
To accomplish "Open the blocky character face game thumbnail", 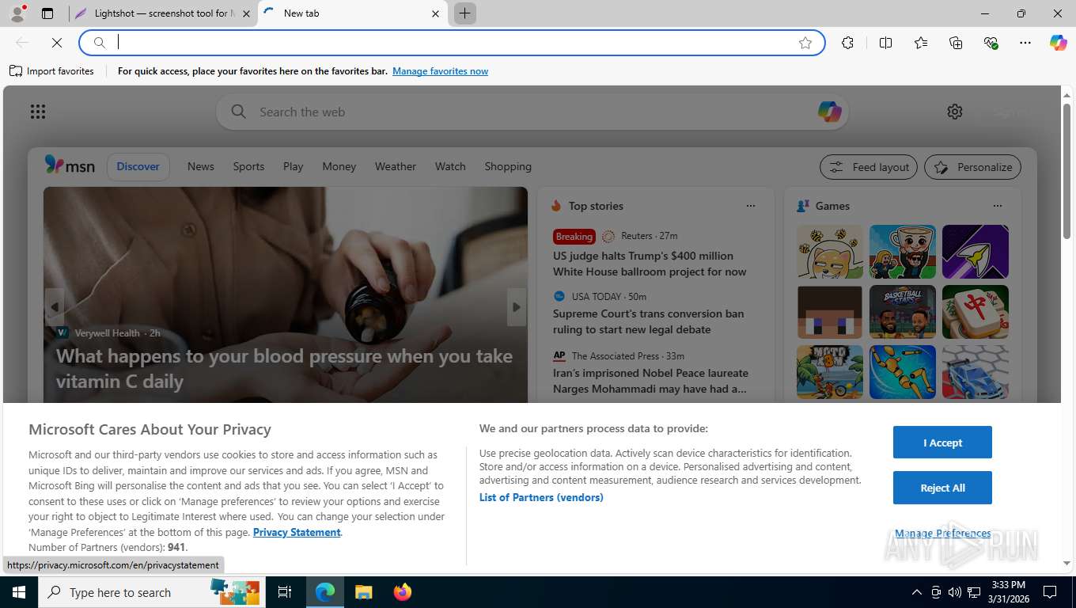I will click(829, 312).
